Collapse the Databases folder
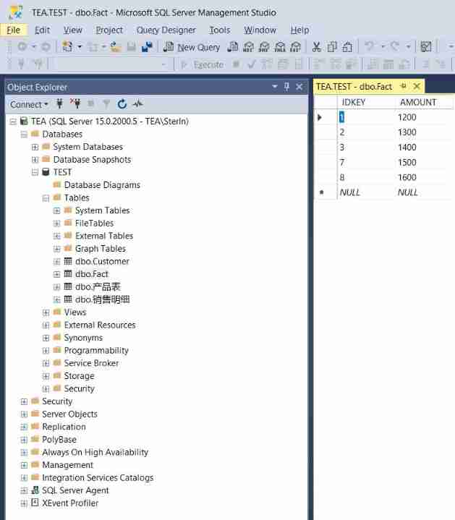Screen dimensions: 455x520 pos(24,135)
